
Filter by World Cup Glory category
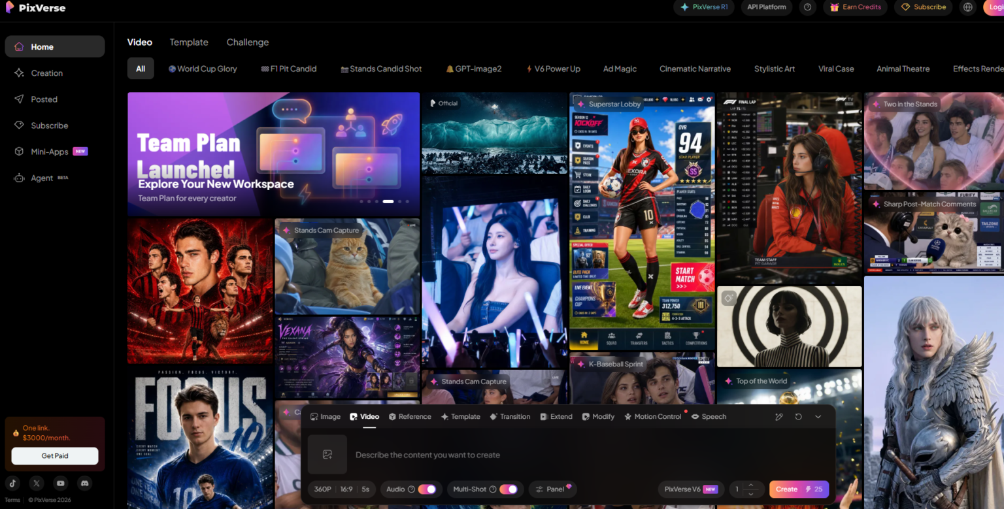point(203,69)
